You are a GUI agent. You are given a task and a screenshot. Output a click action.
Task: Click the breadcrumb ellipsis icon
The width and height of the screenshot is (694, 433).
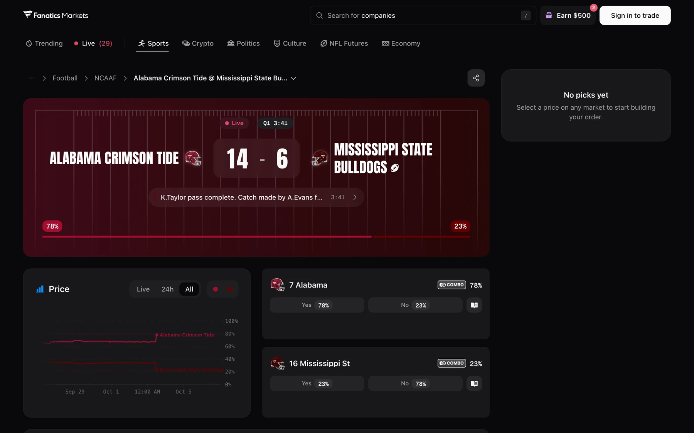click(x=32, y=78)
